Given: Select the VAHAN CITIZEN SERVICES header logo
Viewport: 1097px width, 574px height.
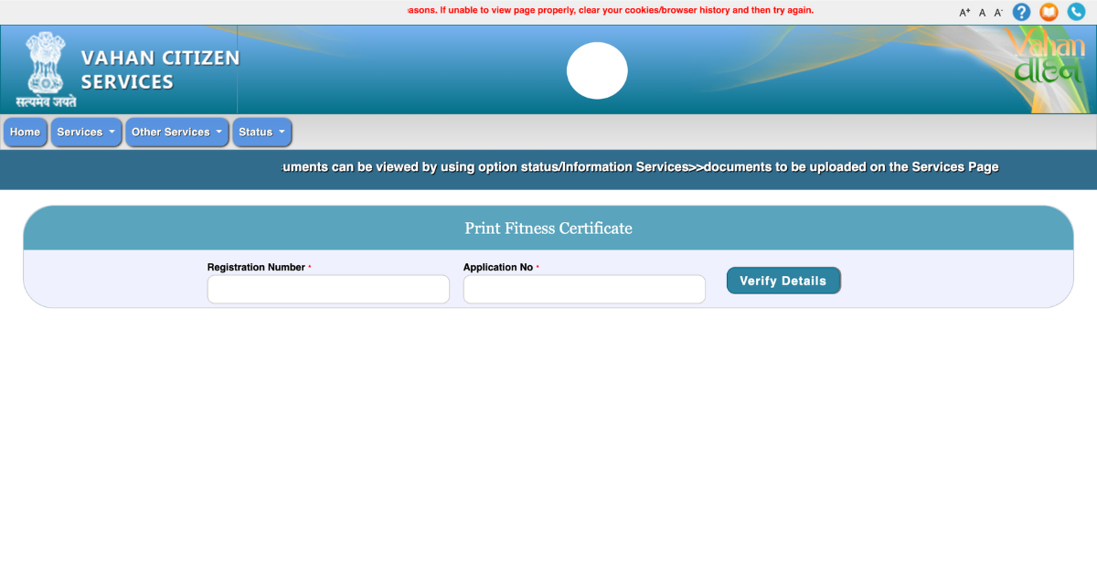Looking at the screenshot, I should click(x=160, y=69).
